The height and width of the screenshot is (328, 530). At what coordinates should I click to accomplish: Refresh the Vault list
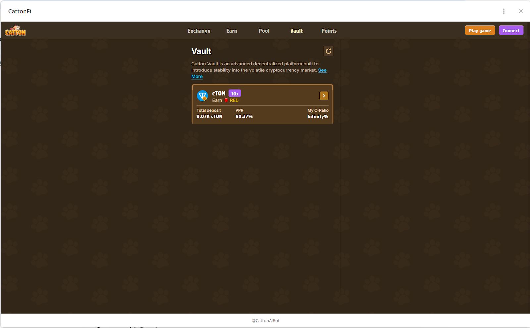(x=328, y=51)
